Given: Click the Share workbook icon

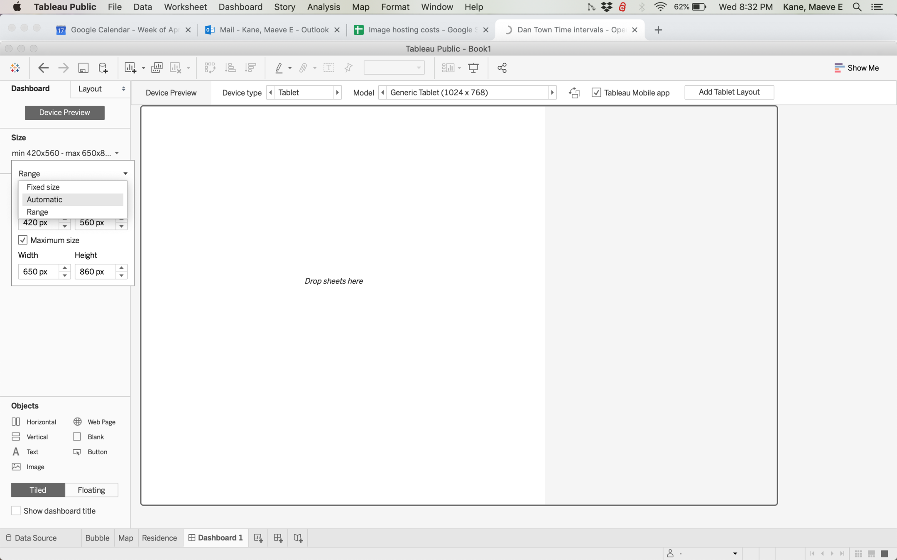Looking at the screenshot, I should [502, 68].
